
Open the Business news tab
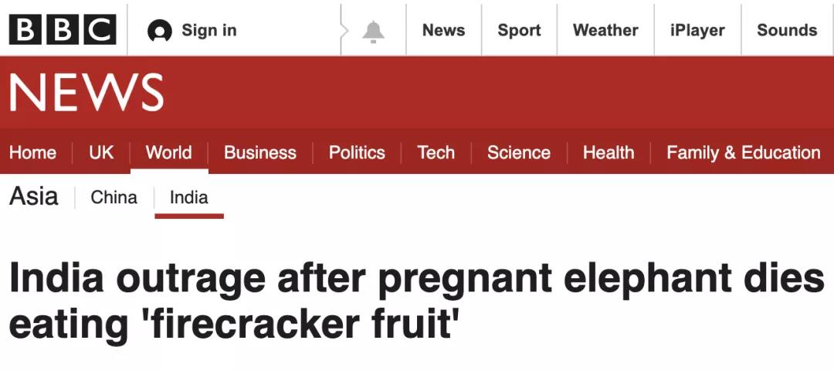[260, 153]
